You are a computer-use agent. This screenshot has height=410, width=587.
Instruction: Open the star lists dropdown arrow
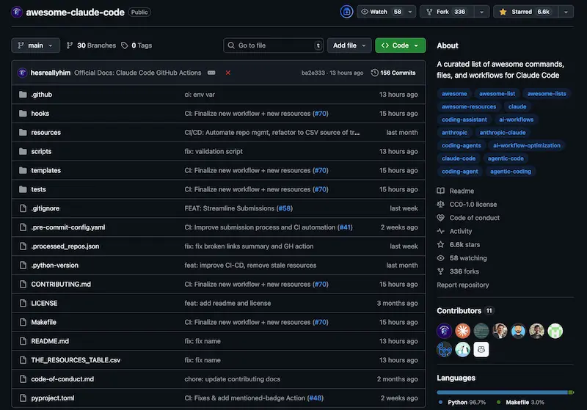click(566, 12)
